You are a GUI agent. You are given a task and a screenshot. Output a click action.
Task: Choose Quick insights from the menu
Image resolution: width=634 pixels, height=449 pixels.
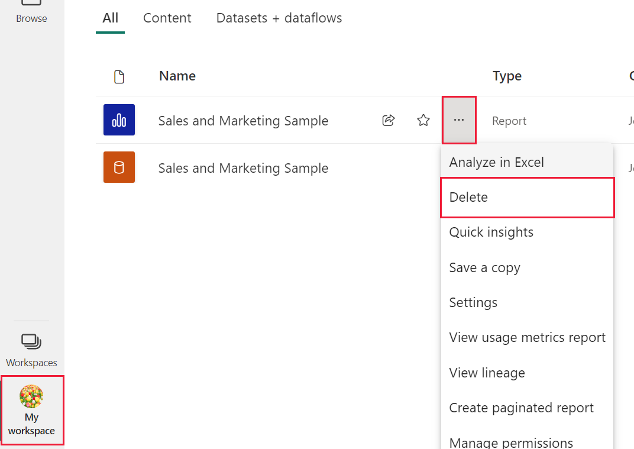coord(527,232)
